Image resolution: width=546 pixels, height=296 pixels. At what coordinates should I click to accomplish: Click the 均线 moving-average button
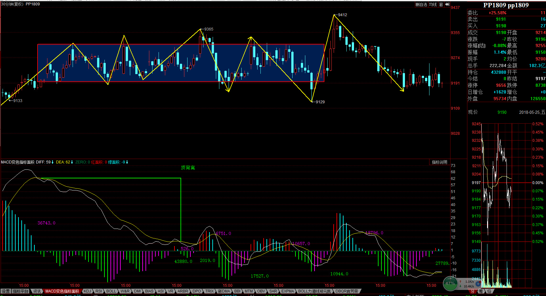click(x=433, y=4)
